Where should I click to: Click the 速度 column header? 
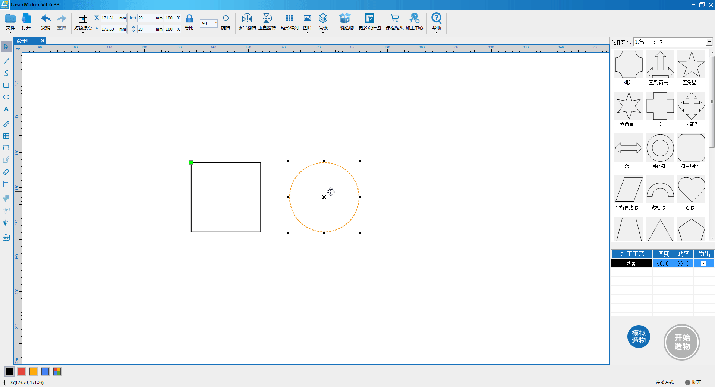[663, 254]
